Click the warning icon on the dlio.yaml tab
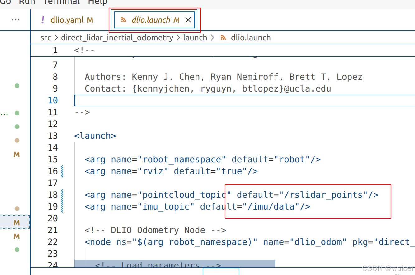This screenshot has width=415, height=275. (42, 20)
